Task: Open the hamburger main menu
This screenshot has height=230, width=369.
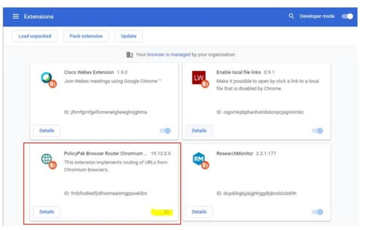Action: (x=16, y=17)
